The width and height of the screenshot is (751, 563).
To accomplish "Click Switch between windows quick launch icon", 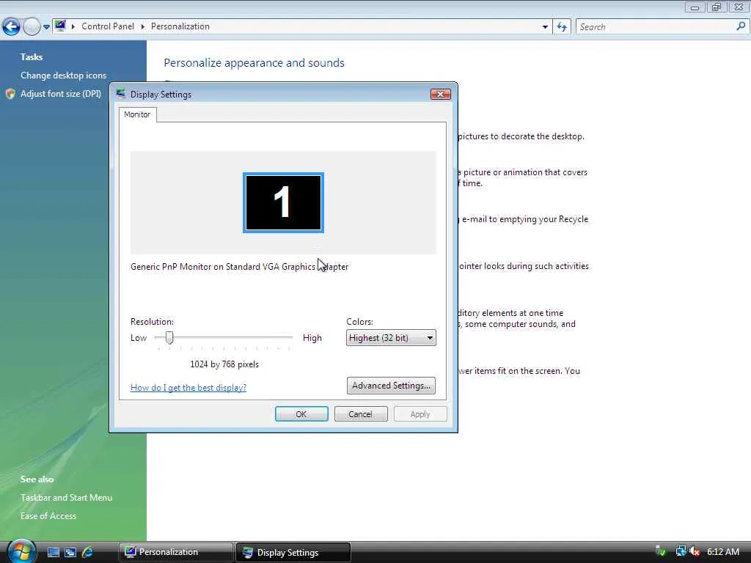I will click(x=70, y=552).
